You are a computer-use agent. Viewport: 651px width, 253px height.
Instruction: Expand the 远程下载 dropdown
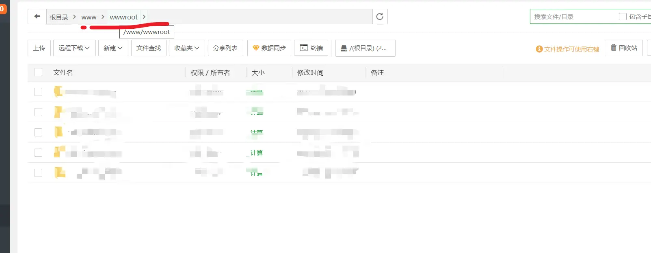(x=74, y=48)
